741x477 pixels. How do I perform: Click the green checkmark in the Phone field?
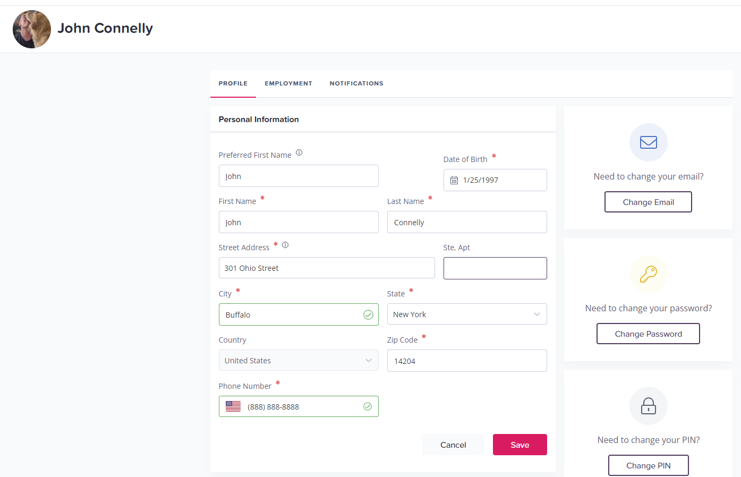368,406
